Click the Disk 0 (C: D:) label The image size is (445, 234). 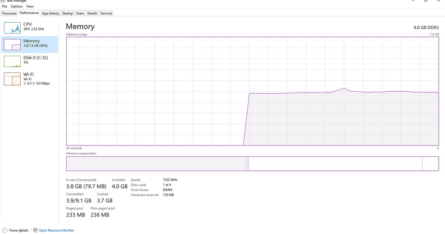[35, 58]
